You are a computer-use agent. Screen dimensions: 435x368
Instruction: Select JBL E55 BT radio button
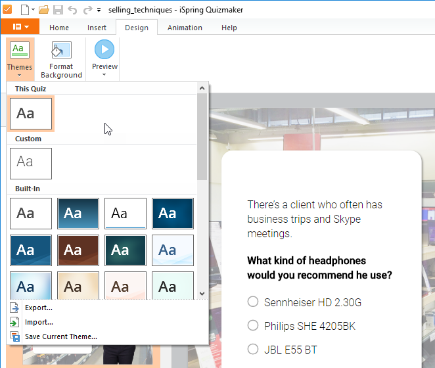point(253,349)
